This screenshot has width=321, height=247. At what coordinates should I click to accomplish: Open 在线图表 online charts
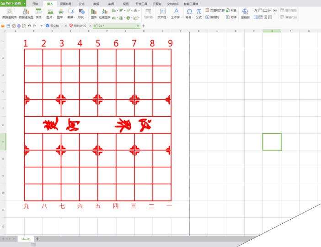105,14
